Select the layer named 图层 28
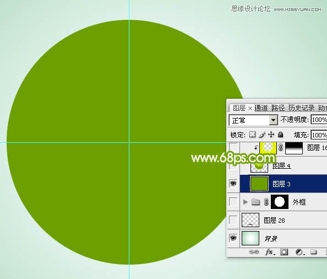The width and height of the screenshot is (327, 279). point(274,221)
